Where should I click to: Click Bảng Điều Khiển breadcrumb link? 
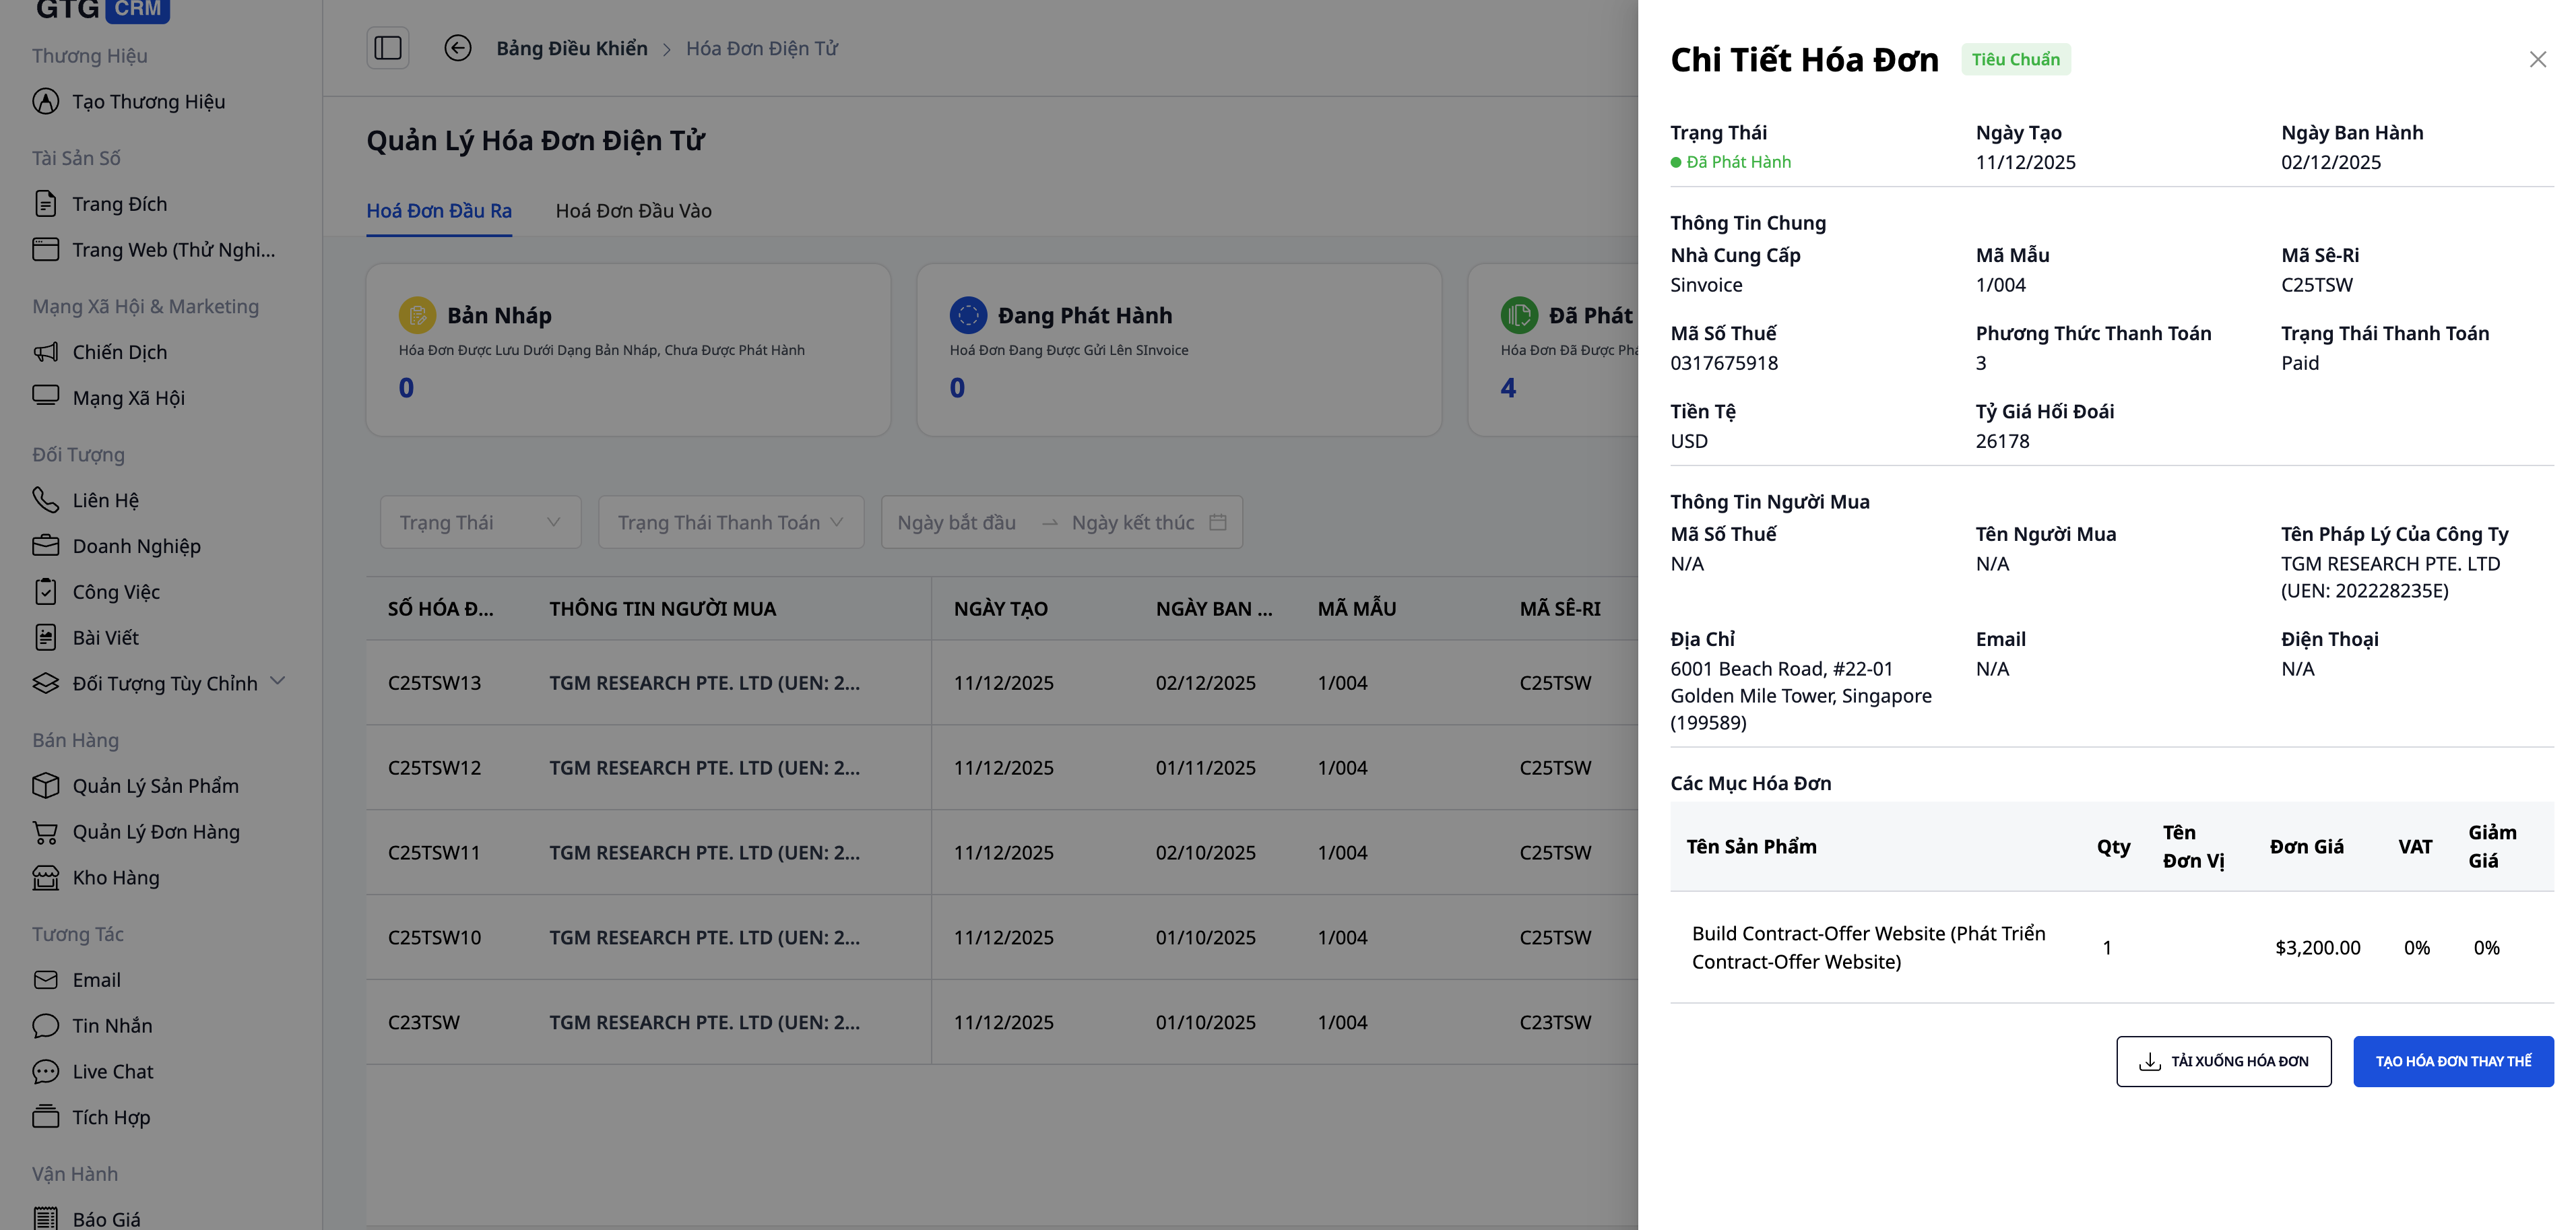tap(572, 48)
